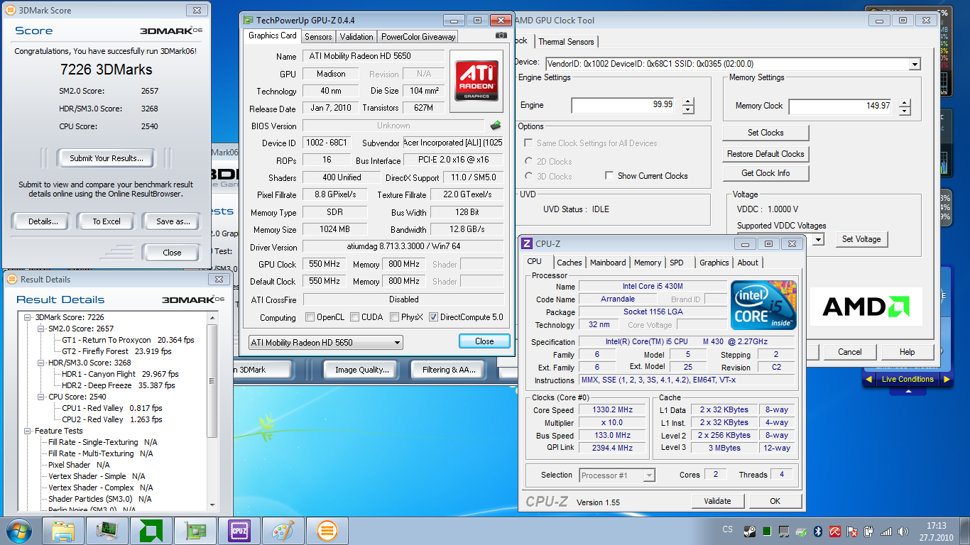This screenshot has width=970, height=545.
Task: Click the Validate button in CPU-Z
Action: coord(717,501)
